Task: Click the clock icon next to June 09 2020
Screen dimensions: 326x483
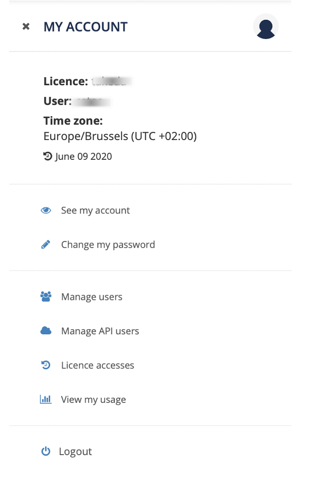Action: [x=48, y=157]
